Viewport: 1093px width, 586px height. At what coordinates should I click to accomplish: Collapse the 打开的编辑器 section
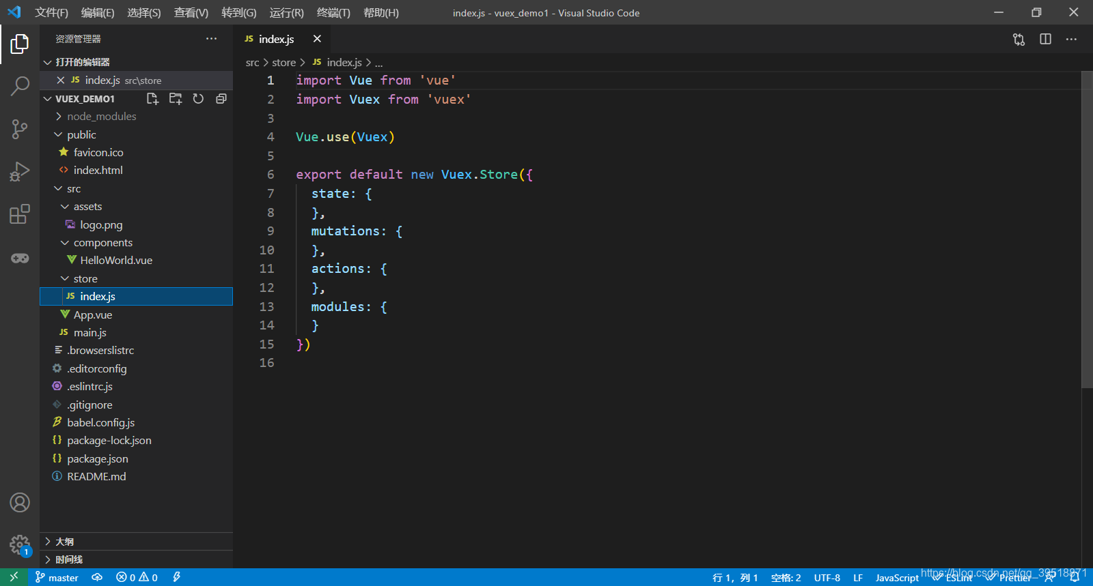click(x=136, y=62)
